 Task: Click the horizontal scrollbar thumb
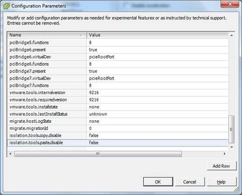point(98,154)
